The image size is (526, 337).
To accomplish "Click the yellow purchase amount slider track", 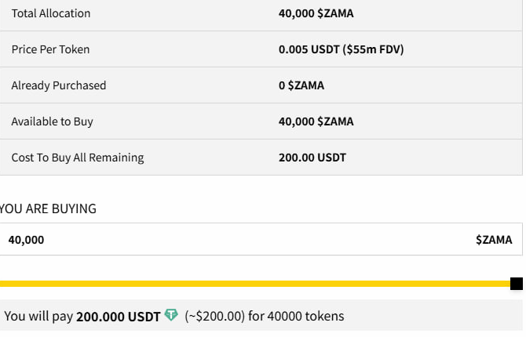I will 251,284.
